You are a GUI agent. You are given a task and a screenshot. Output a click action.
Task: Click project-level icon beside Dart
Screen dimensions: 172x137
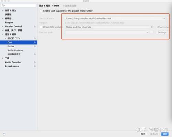point(35,42)
